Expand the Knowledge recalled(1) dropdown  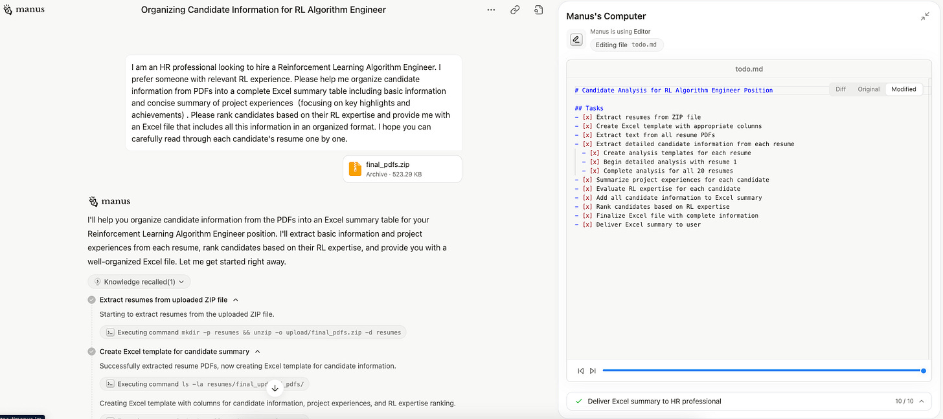pyautogui.click(x=139, y=282)
